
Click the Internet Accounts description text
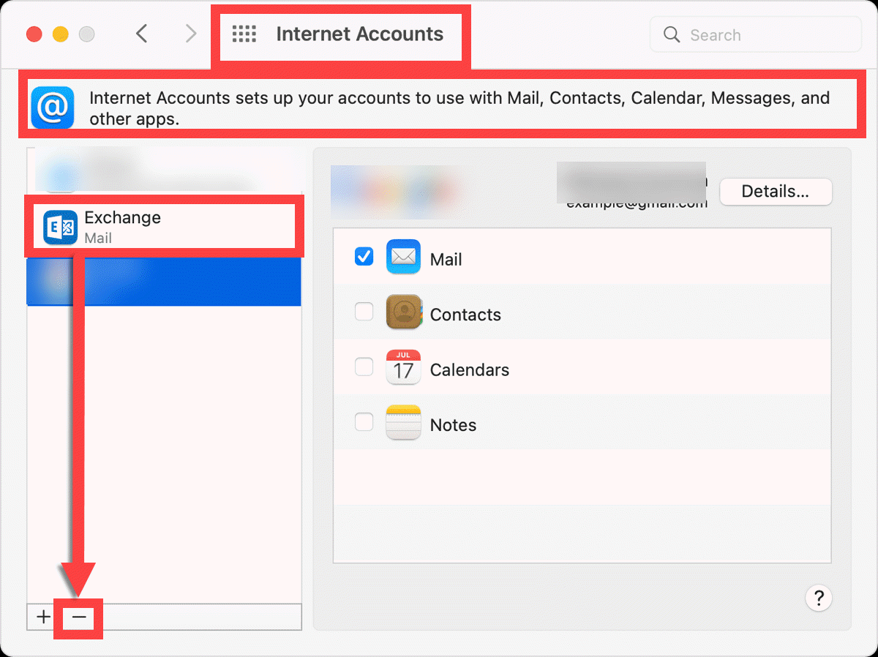coord(459,108)
